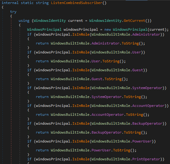Image resolution: width=170 pixels, height=164 pixels.
Task: Click 'BackupOperator' in the return statement
Action: tap(107, 132)
